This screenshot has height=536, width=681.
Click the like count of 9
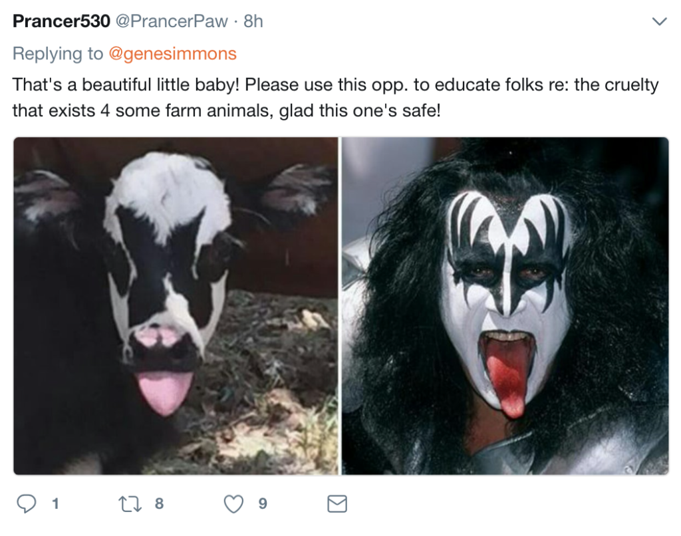tap(263, 504)
